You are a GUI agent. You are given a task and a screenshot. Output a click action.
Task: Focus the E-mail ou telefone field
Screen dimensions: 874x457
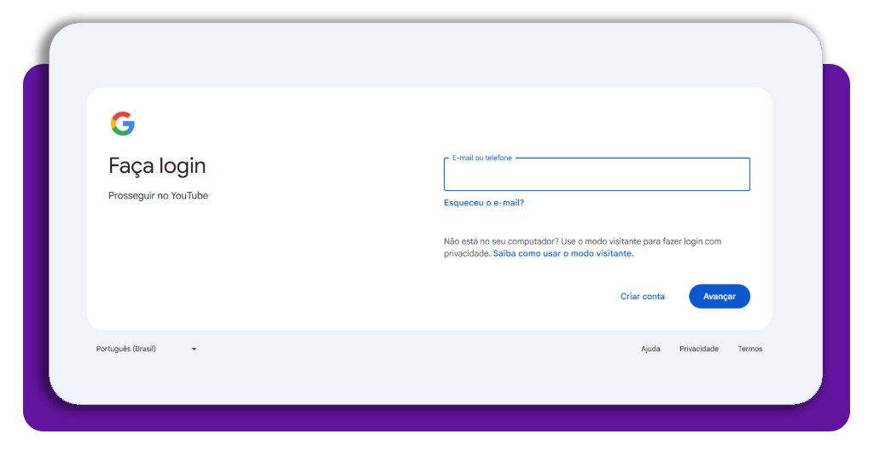pos(596,176)
